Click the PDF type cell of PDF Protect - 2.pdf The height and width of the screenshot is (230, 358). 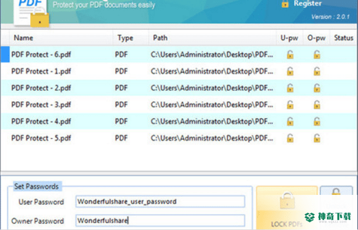[x=121, y=88]
